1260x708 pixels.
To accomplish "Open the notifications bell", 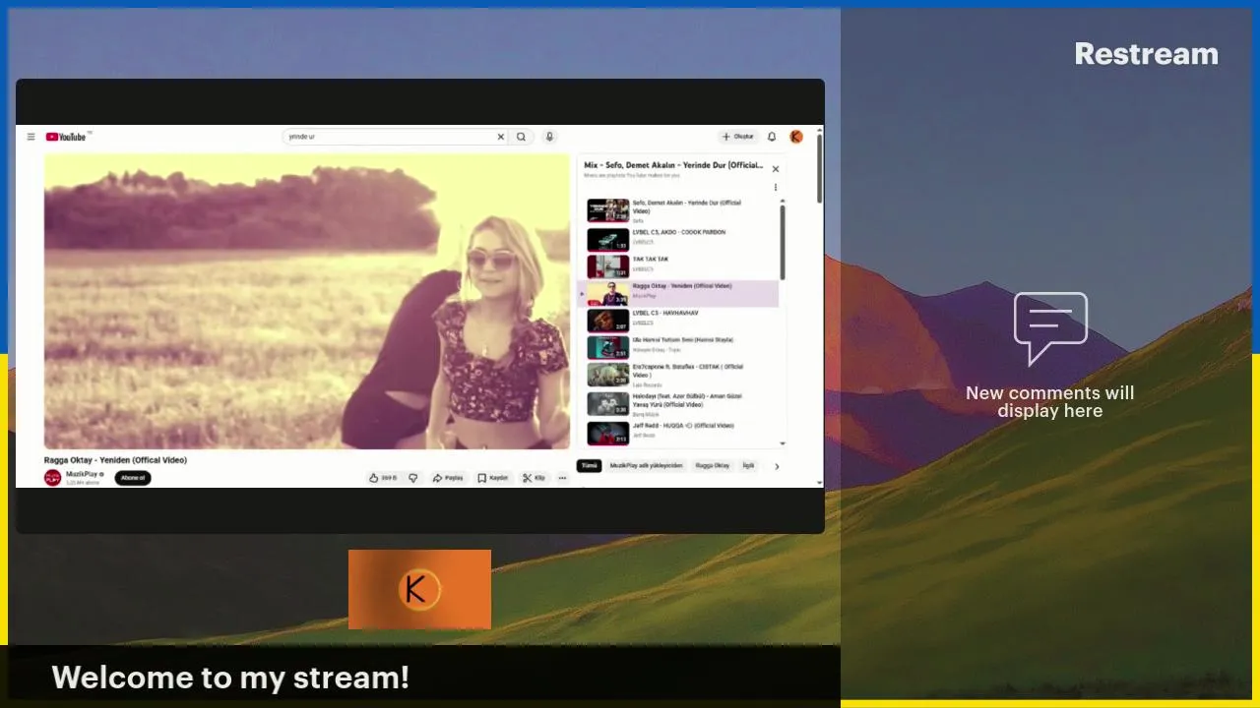I will pyautogui.click(x=772, y=137).
